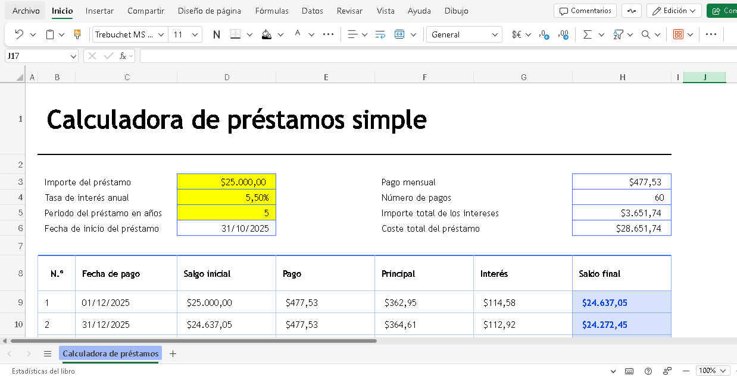Increase decimals with the ,00 icon
Viewport: 737px width, 376px height.
click(563, 34)
